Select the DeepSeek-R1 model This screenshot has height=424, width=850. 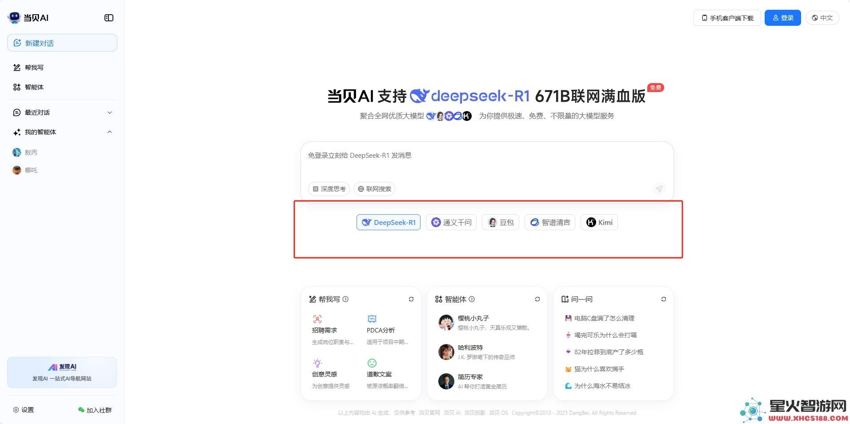point(389,222)
